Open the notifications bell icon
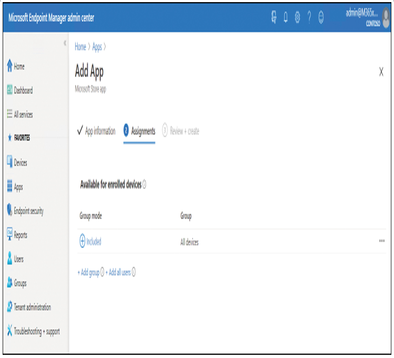 pyautogui.click(x=285, y=17)
